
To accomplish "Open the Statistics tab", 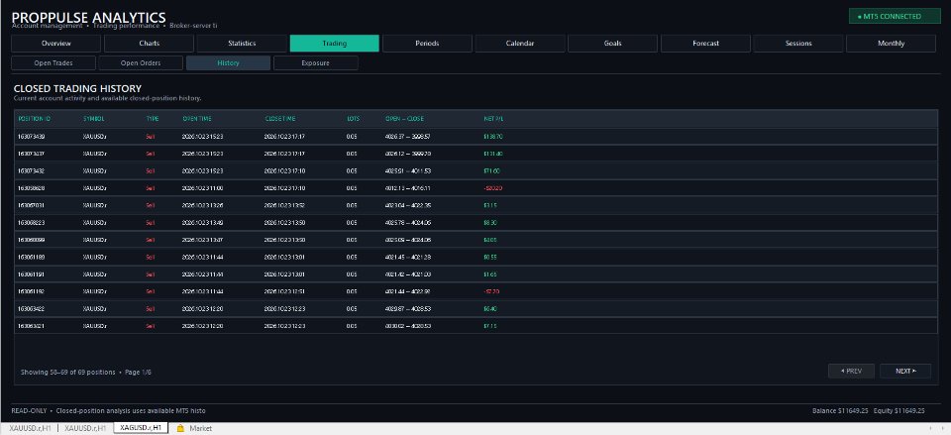I will pyautogui.click(x=242, y=43).
